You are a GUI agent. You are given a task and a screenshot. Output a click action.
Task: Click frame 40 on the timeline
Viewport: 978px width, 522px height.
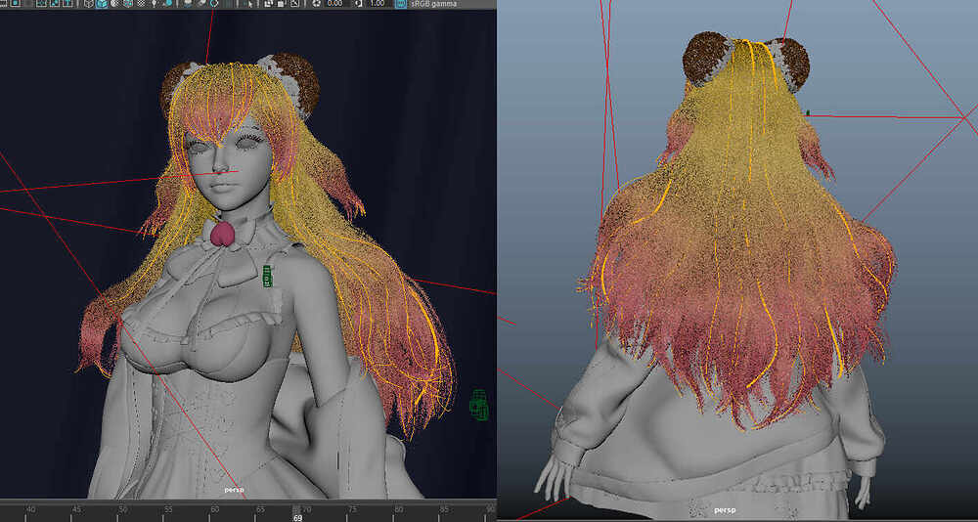coord(31,509)
